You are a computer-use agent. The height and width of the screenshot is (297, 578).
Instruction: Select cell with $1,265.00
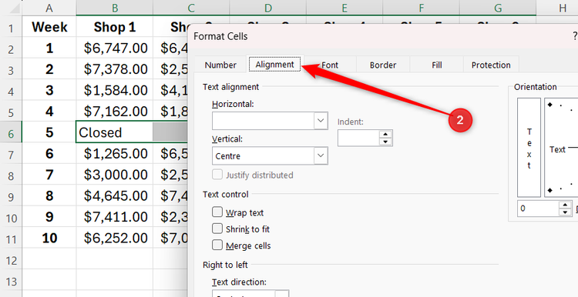coord(115,153)
